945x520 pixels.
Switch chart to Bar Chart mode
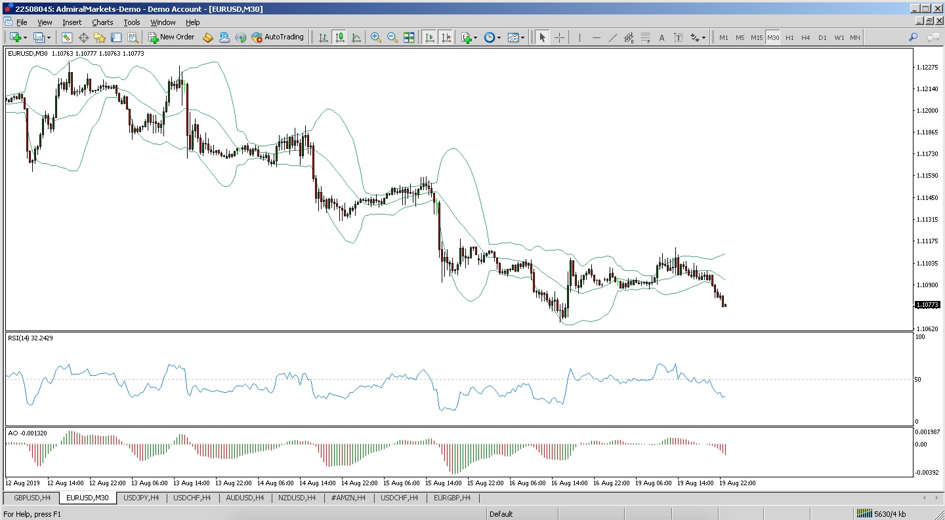(x=324, y=37)
